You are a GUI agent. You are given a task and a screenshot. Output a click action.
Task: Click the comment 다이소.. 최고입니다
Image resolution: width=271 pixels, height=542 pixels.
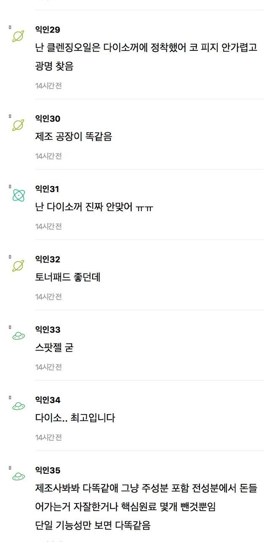pos(75,418)
